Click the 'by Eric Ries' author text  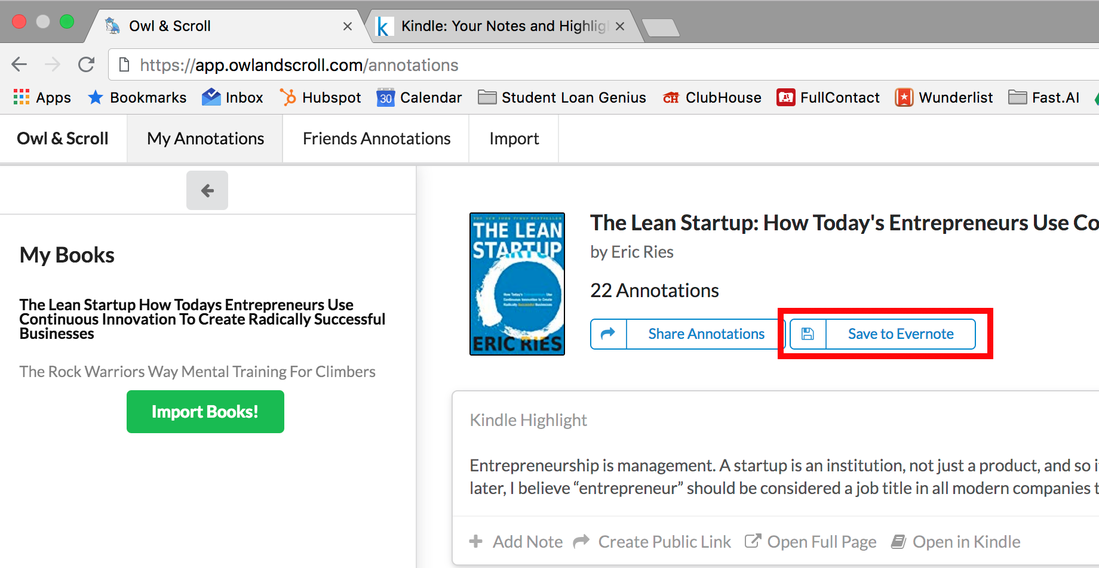(632, 252)
